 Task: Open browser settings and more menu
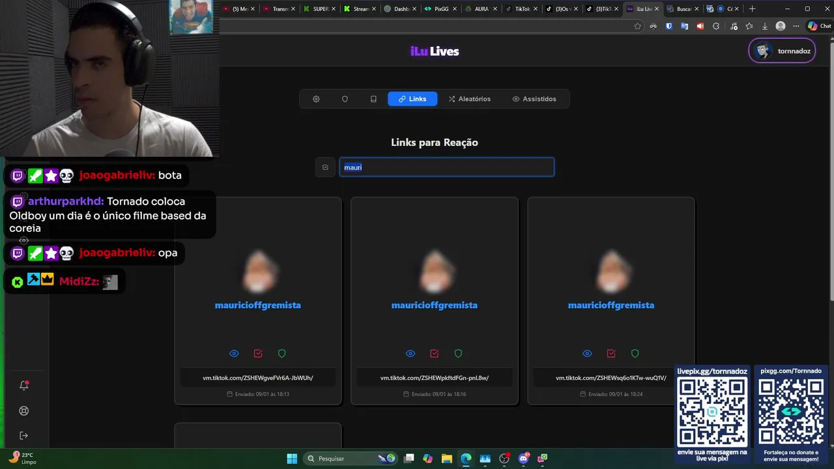tap(796, 26)
